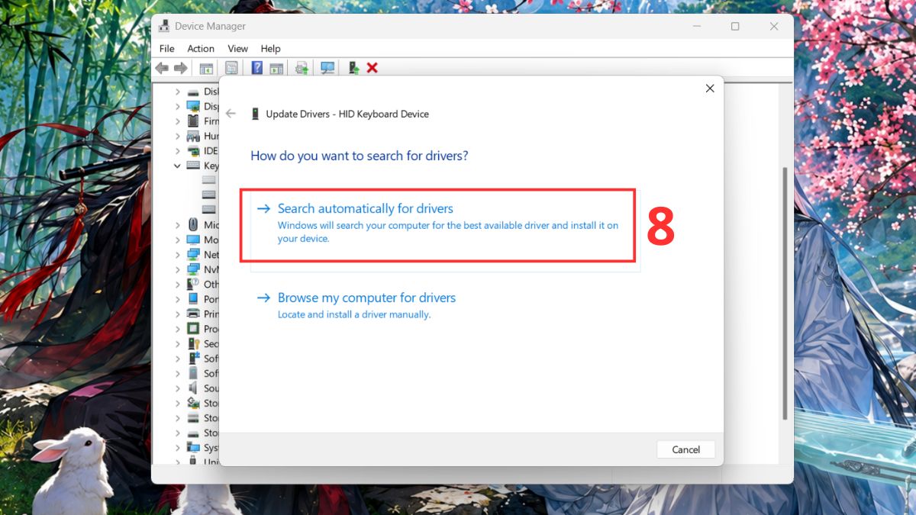Screen dimensions: 916x515
Task: Expand the Monitors node chevron
Action: pyautogui.click(x=177, y=240)
